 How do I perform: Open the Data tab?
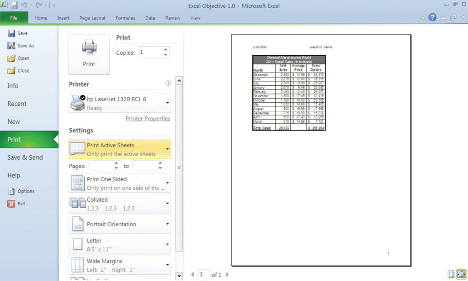[150, 18]
